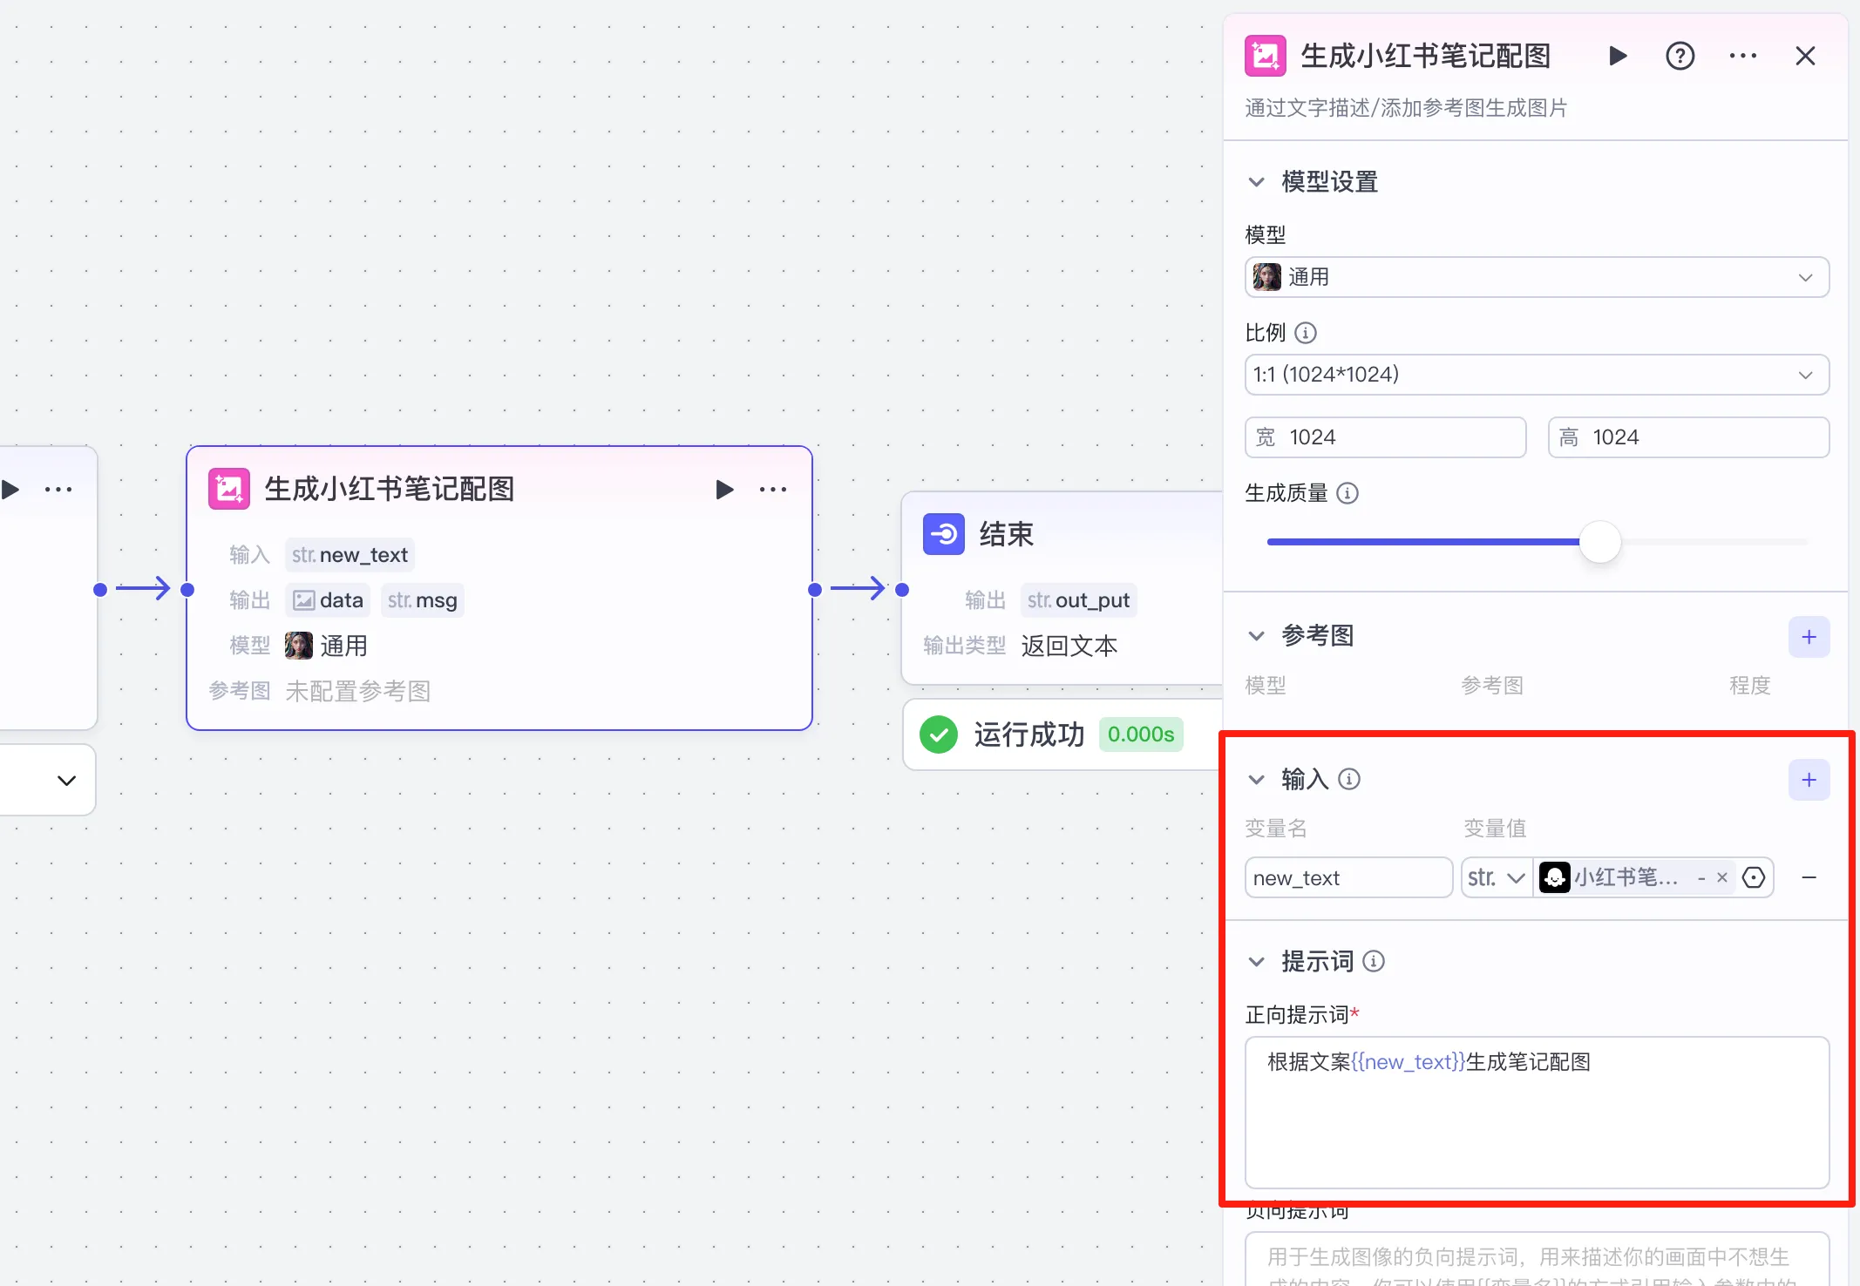
Task: Open help question mark icon in panel
Action: coord(1680,56)
